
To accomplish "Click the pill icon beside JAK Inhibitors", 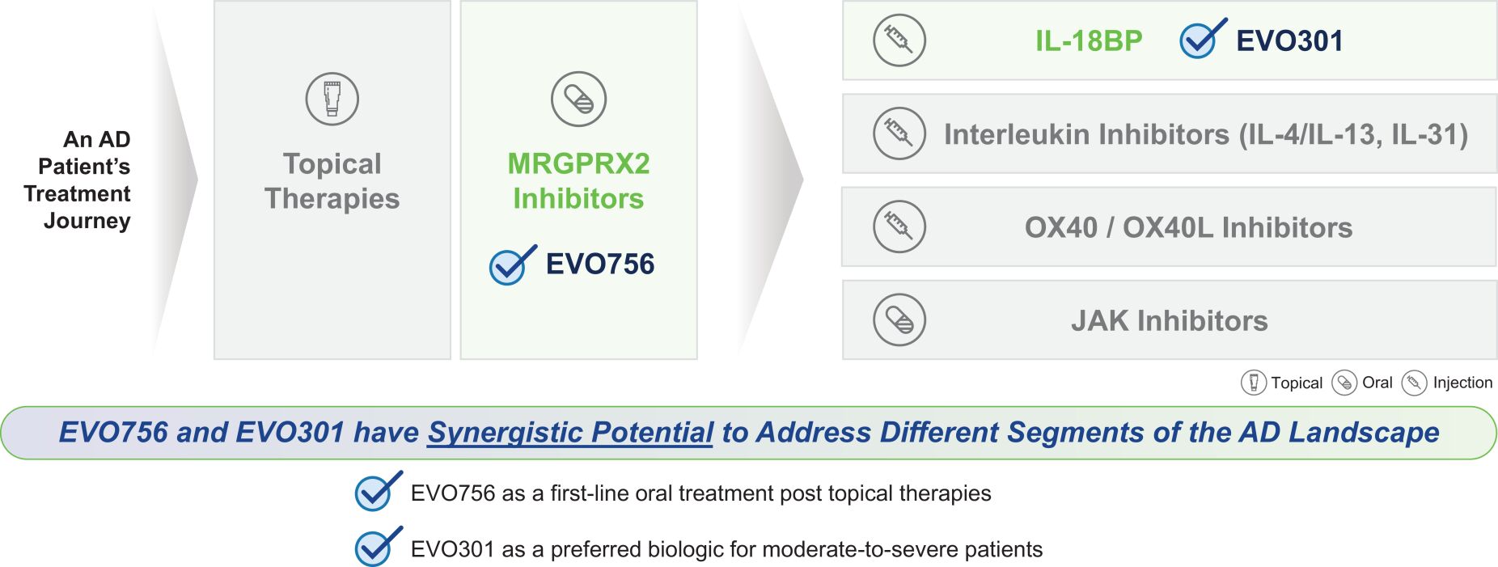I will tap(899, 320).
